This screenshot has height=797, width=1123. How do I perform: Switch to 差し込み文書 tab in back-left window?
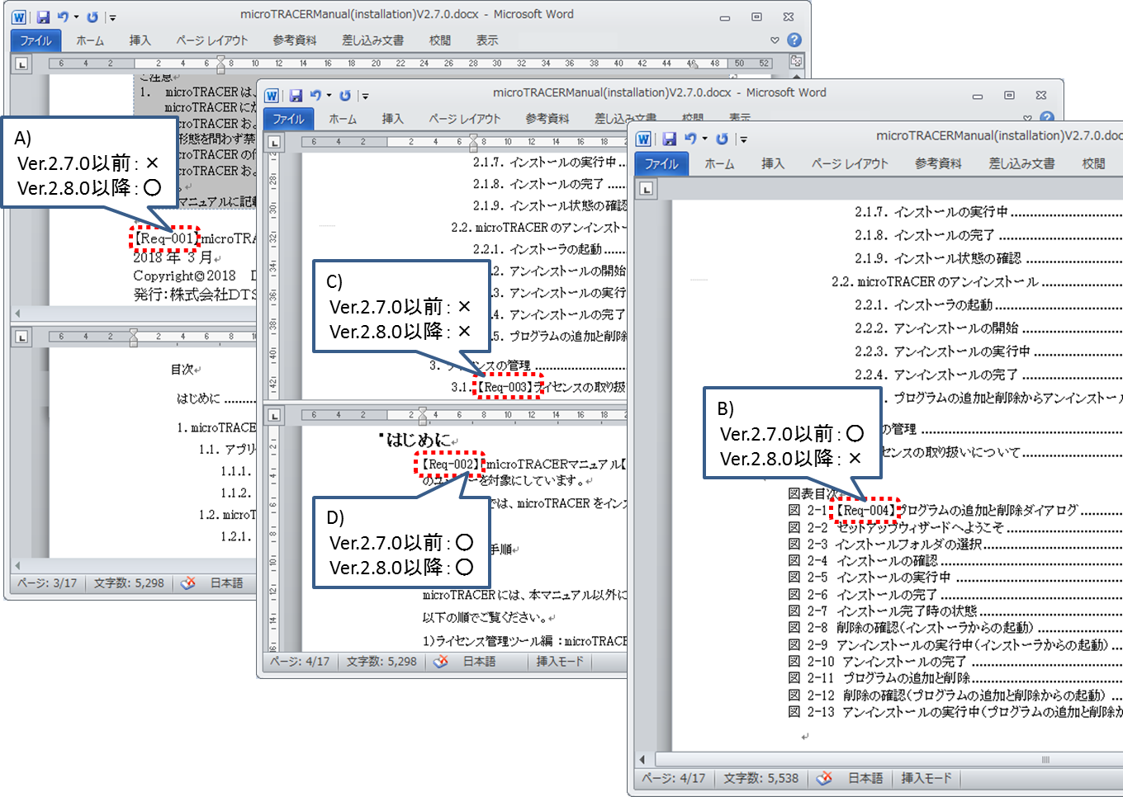pos(373,40)
